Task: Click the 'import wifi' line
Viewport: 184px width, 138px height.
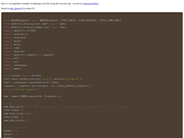Action: coord(12,58)
